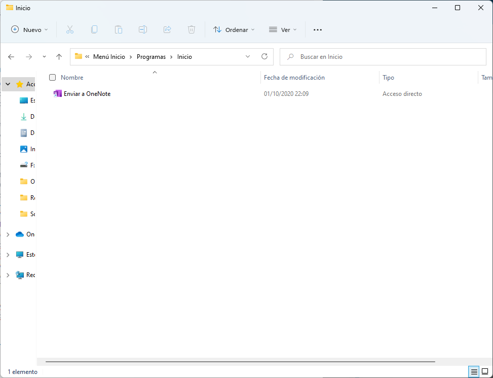Click the breadcrumb double-chevron overflow
The height and width of the screenshot is (378, 493).
click(x=88, y=57)
